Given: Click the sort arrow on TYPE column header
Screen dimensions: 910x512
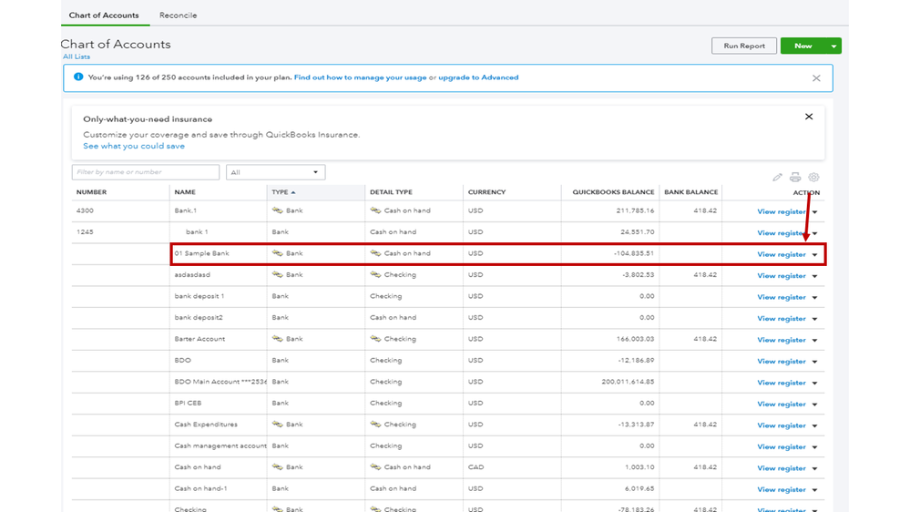Looking at the screenshot, I should [293, 193].
